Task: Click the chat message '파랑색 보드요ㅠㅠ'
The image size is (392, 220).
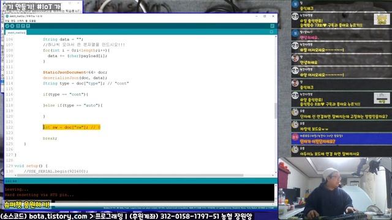Action: tap(314, 129)
